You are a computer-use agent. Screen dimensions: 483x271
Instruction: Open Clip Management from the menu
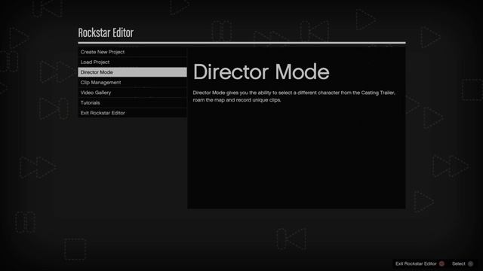click(x=132, y=82)
